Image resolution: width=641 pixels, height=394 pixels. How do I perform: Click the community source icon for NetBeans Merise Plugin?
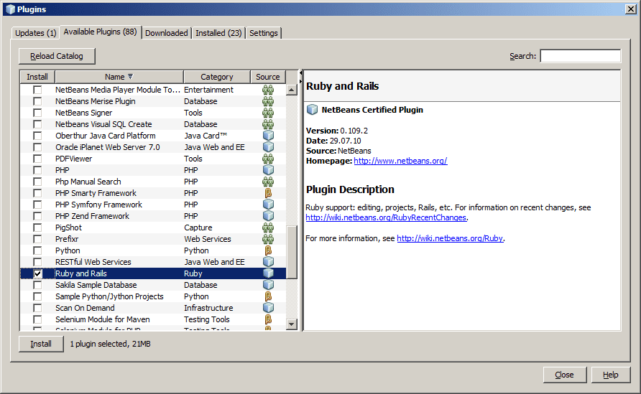(x=268, y=101)
